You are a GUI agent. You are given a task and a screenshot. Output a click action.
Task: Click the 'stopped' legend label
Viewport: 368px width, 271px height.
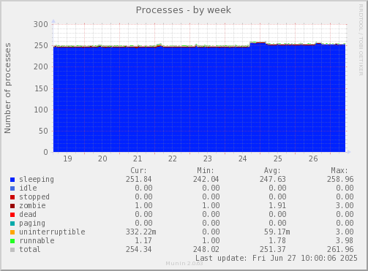point(34,196)
